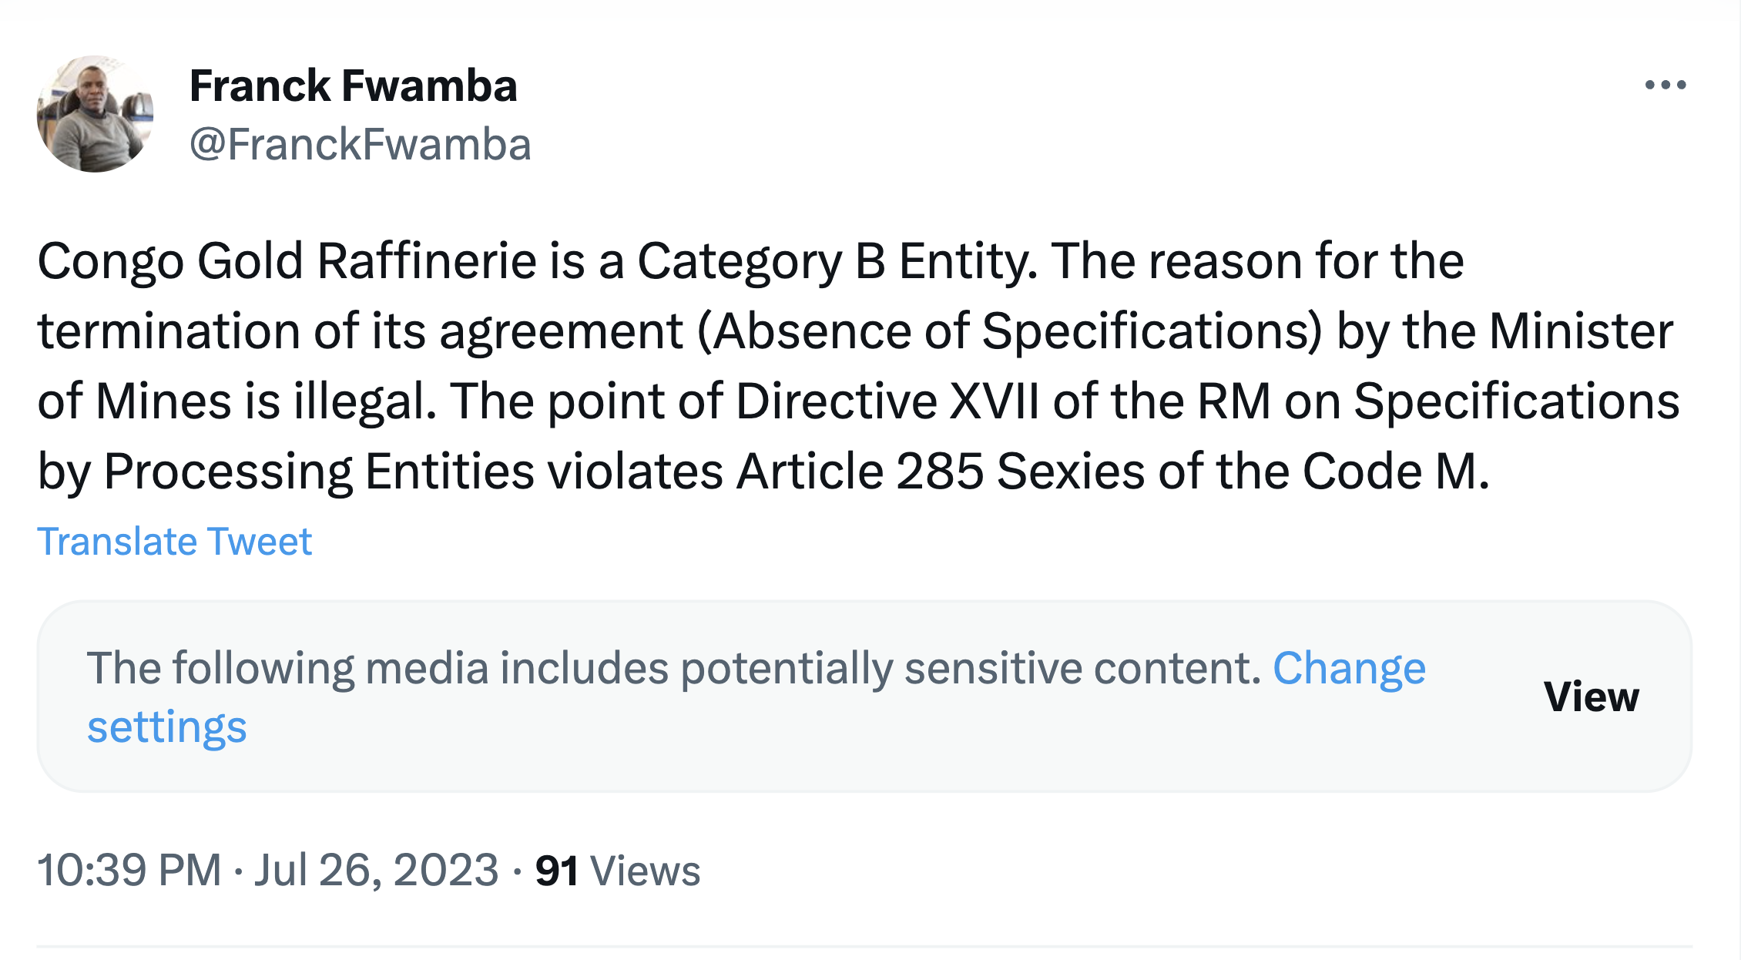This screenshot has width=1741, height=960.
Task: Click the @FranckFwamba handle
Action: pos(360,144)
